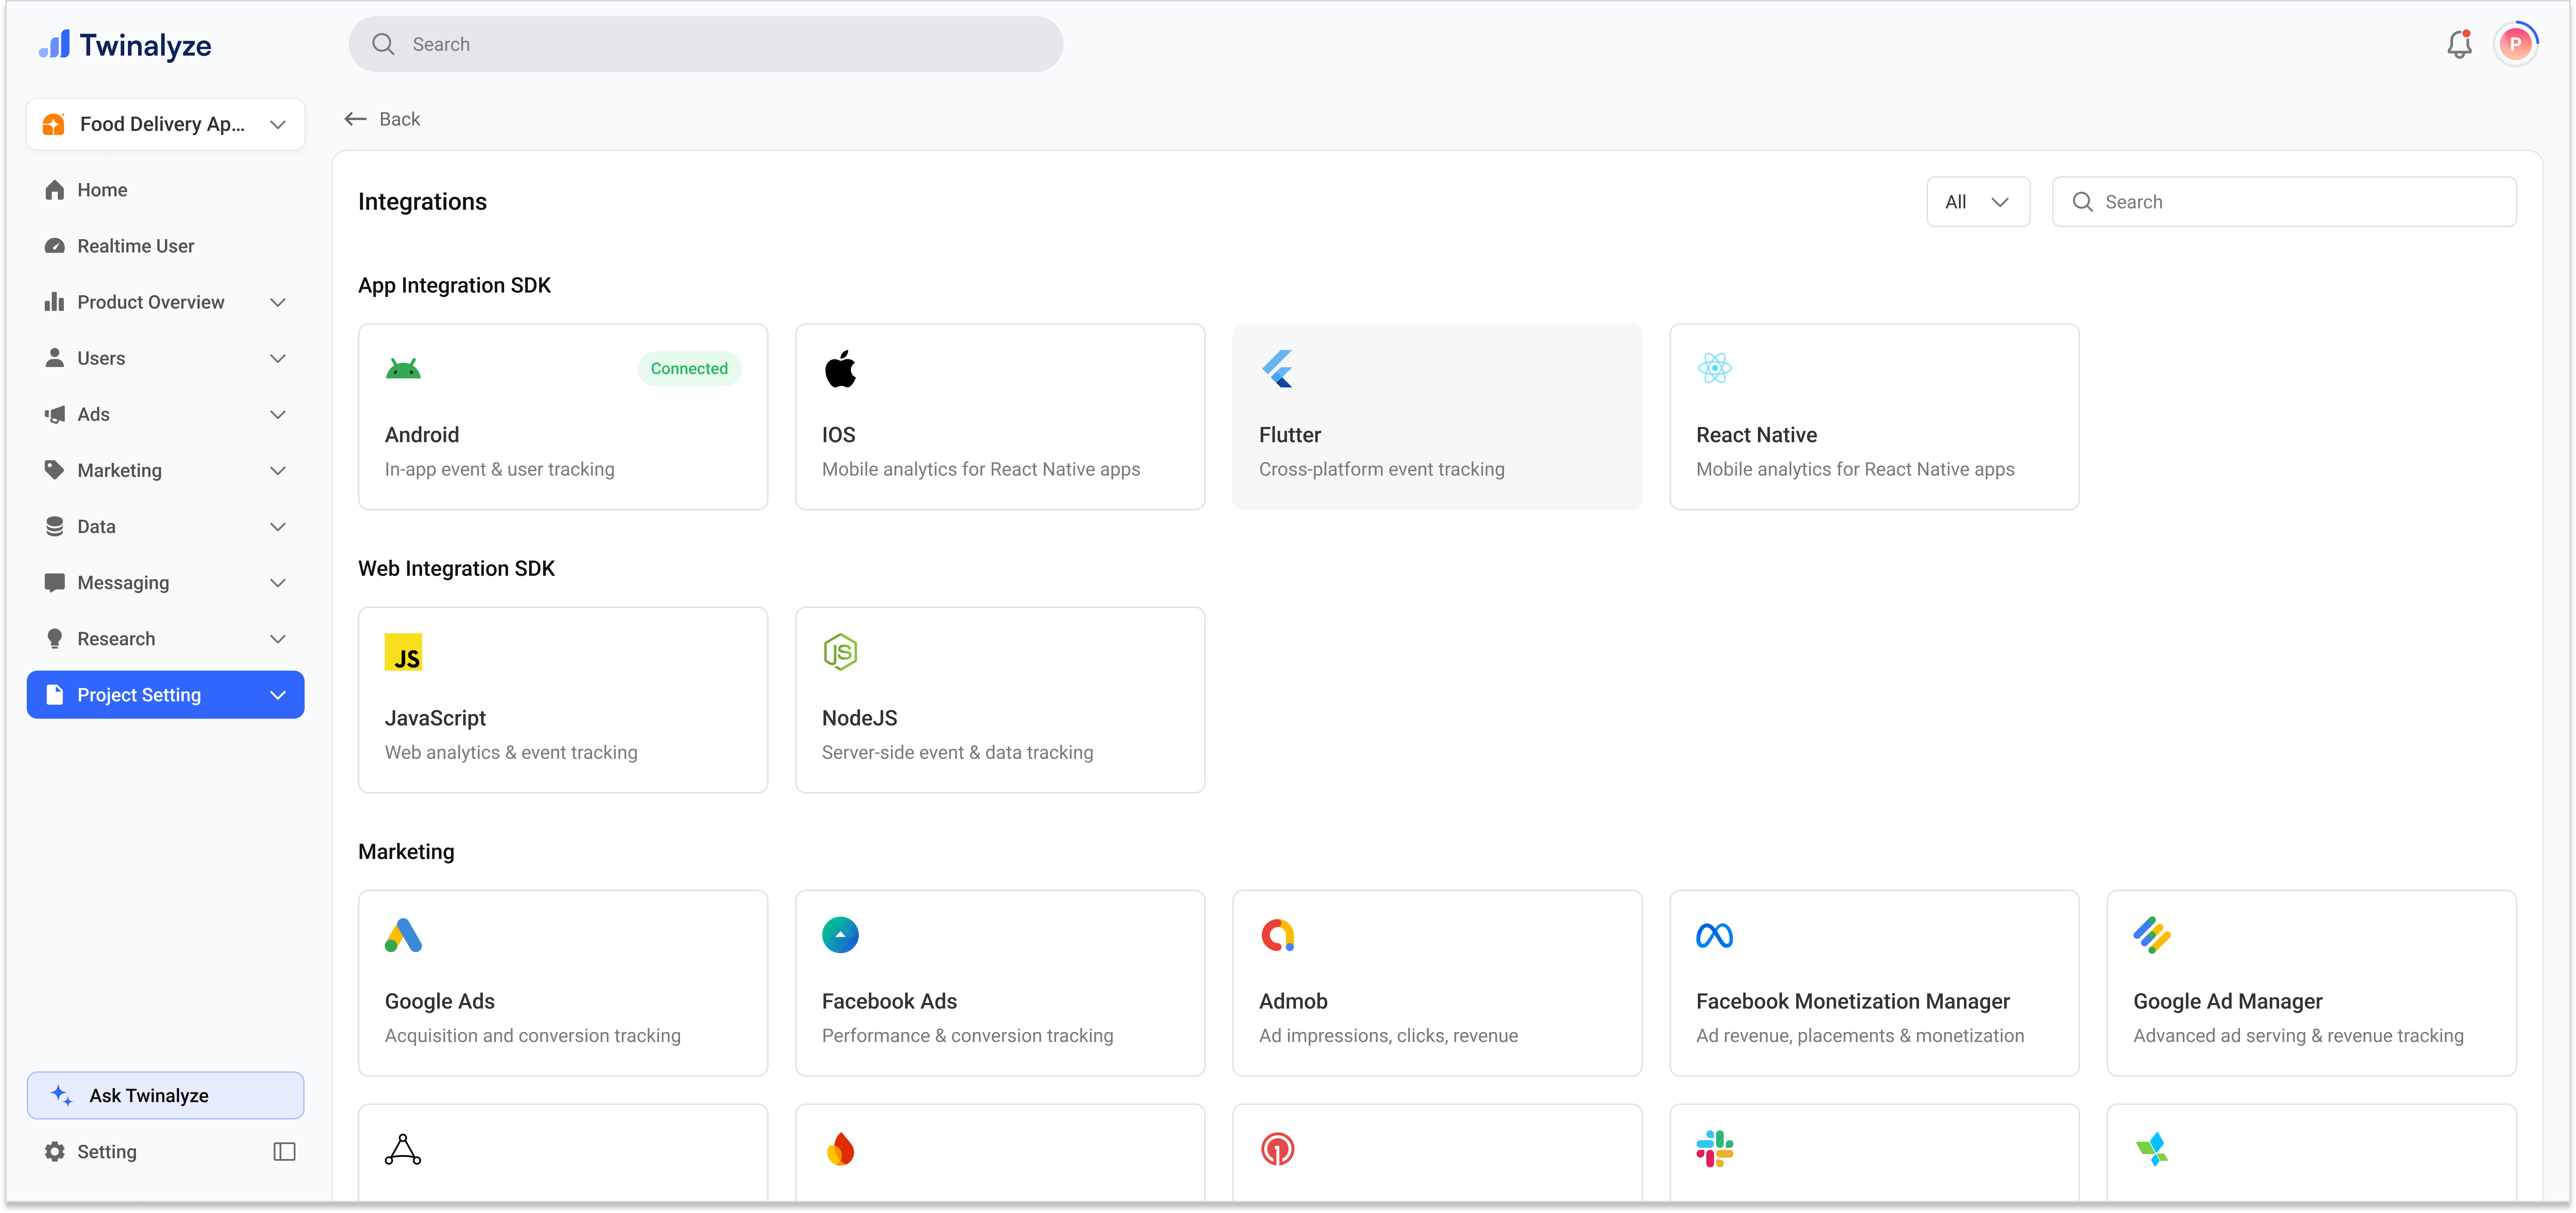Expand the Product Overview menu chevron
The image size is (2576, 1213).
[278, 302]
